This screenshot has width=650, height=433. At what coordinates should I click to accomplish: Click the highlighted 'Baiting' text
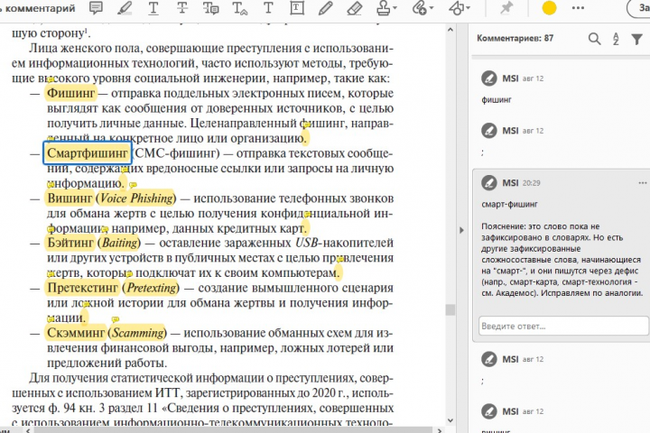120,243
